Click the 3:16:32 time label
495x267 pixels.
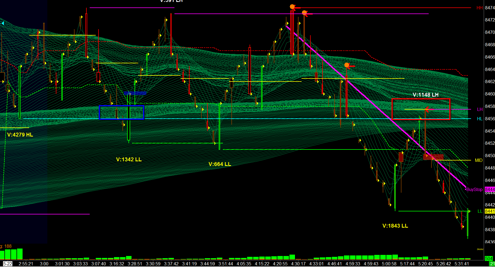[117, 264]
